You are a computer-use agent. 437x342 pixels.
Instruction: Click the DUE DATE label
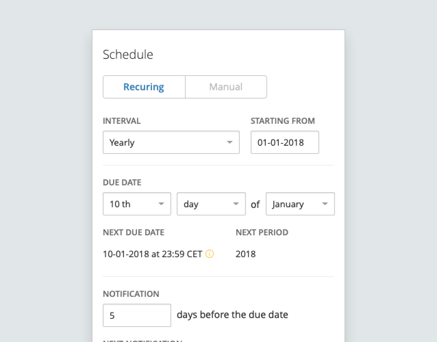pyautogui.click(x=122, y=182)
